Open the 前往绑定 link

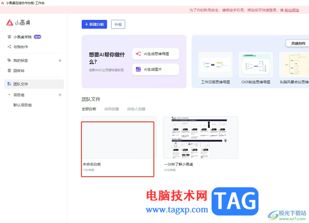click(x=292, y=10)
